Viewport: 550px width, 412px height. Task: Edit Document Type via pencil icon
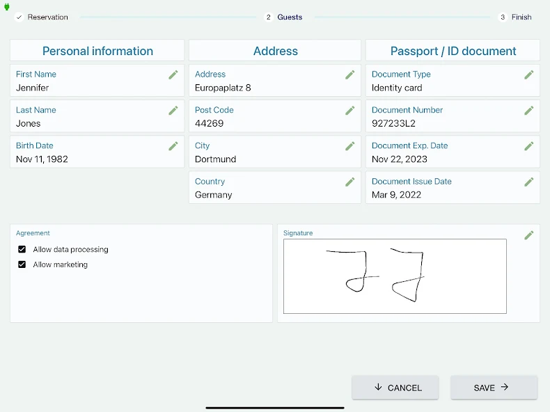[529, 74]
